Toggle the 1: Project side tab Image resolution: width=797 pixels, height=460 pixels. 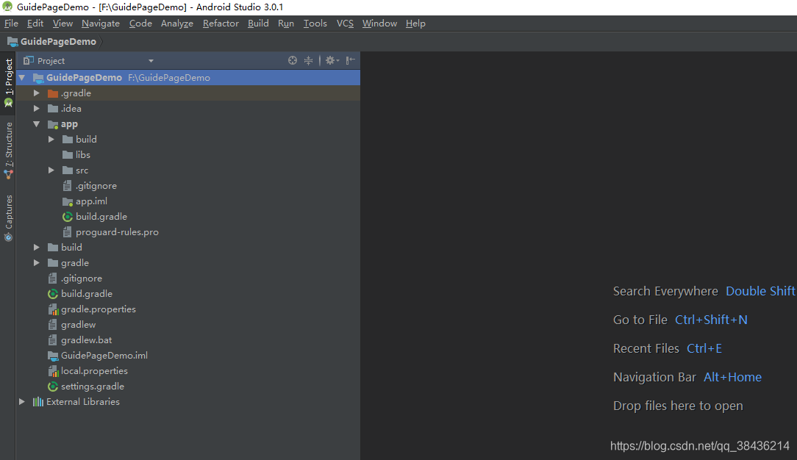8,83
